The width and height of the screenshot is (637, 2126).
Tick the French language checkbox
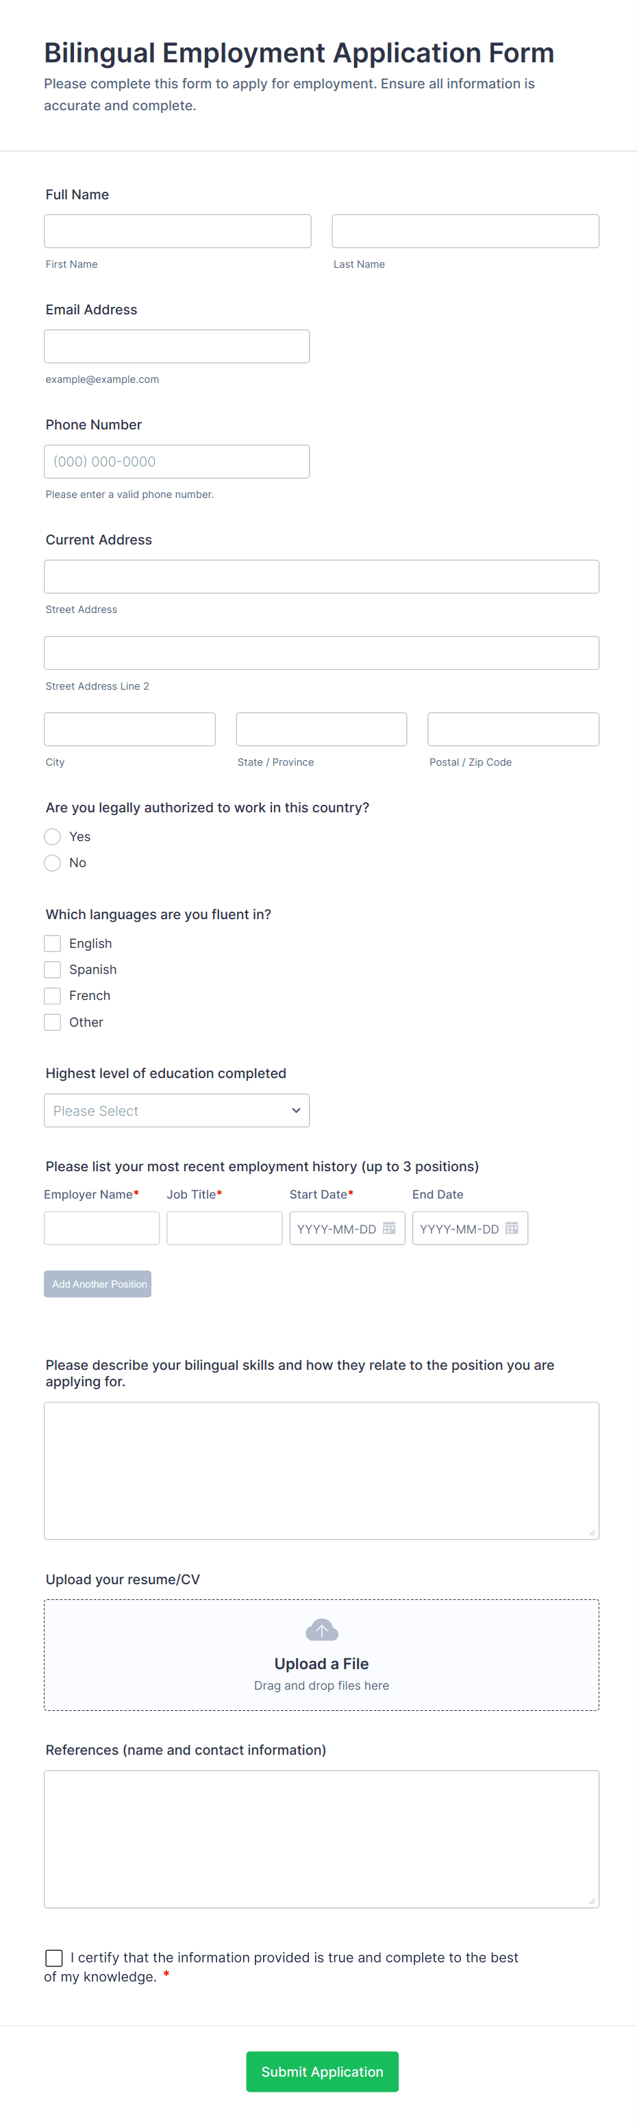pos(53,996)
